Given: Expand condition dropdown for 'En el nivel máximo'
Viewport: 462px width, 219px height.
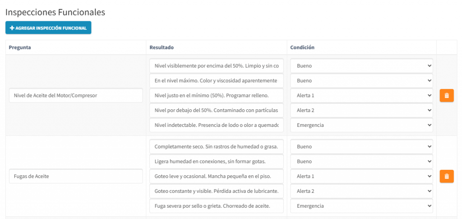Looking at the screenshot, I should tap(361, 81).
